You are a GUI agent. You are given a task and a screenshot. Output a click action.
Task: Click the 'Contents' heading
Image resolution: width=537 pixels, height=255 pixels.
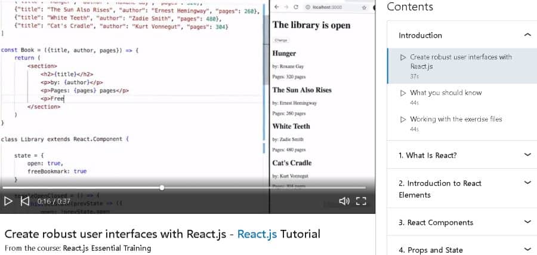[x=409, y=7]
